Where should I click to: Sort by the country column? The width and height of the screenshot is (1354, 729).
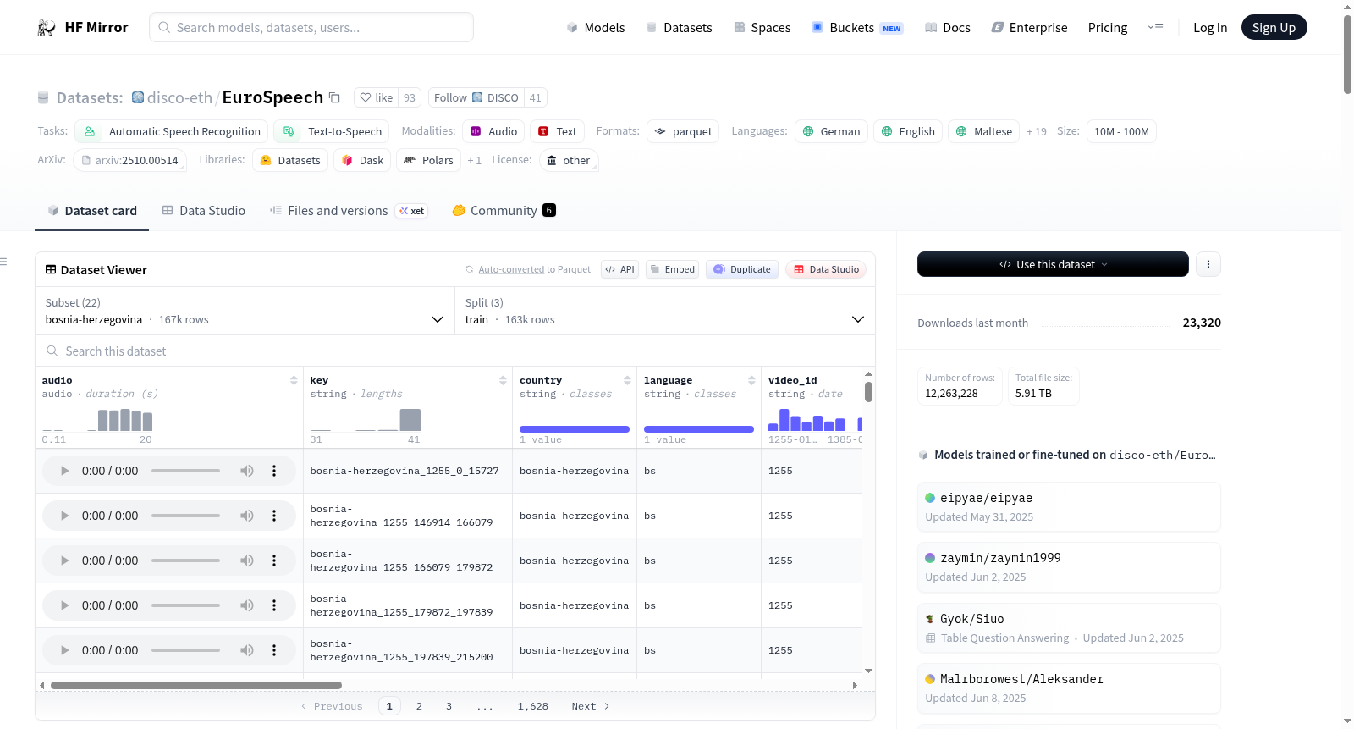tap(627, 380)
